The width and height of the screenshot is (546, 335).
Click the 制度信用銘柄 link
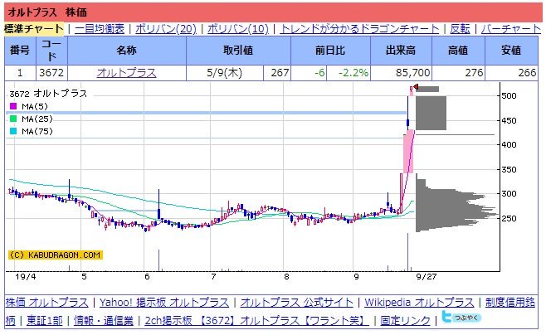tap(509, 303)
